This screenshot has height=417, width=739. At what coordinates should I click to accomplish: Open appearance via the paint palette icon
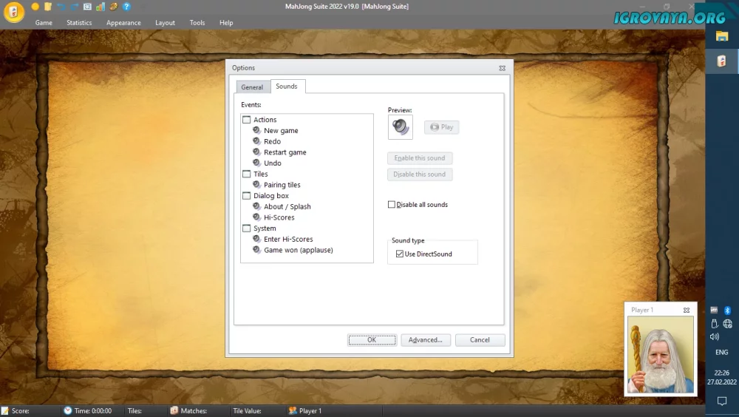(x=113, y=7)
